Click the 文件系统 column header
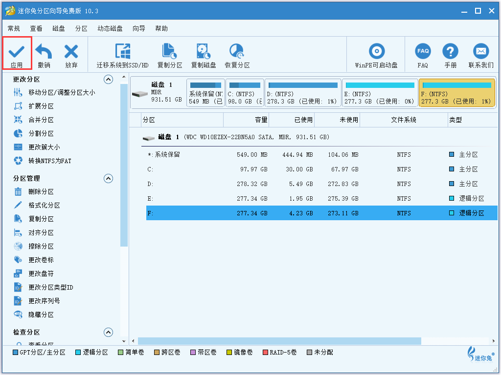Viewport: 501px width, 375px height. click(x=404, y=120)
